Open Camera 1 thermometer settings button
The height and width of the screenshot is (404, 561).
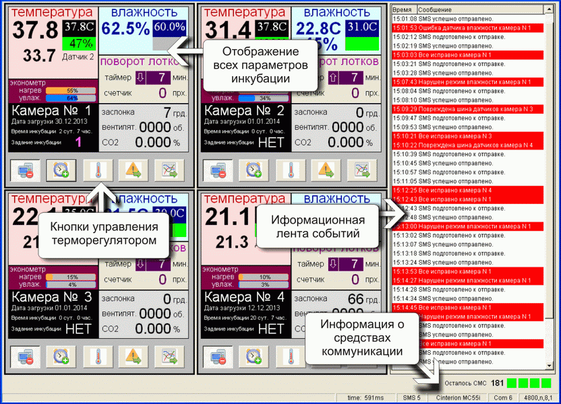click(98, 170)
